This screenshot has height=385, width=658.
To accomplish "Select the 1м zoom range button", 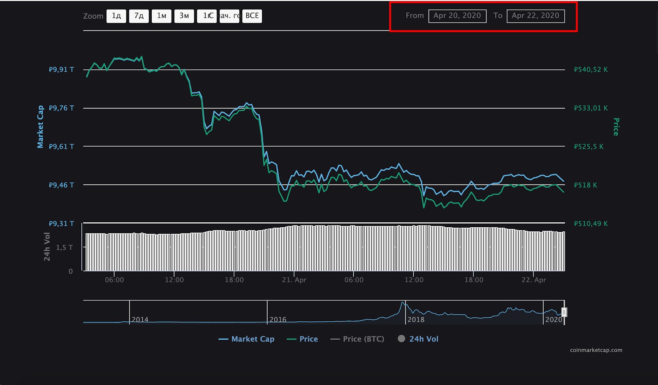I will click(x=162, y=16).
